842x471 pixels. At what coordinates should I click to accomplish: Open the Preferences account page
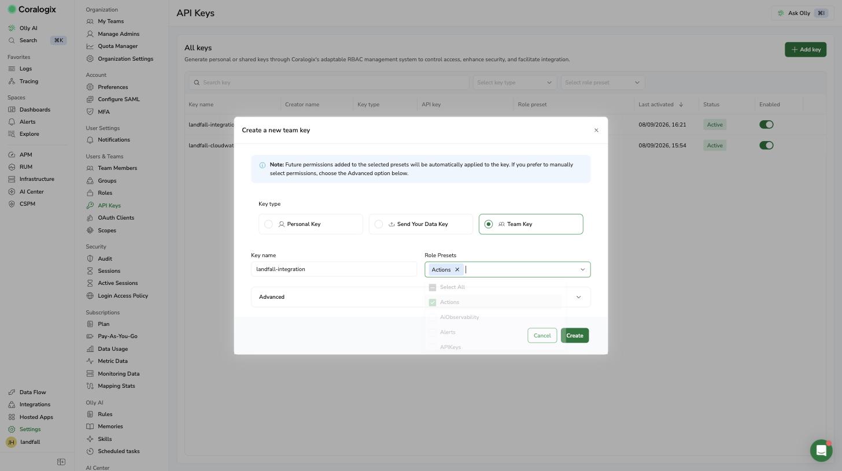pyautogui.click(x=107, y=87)
